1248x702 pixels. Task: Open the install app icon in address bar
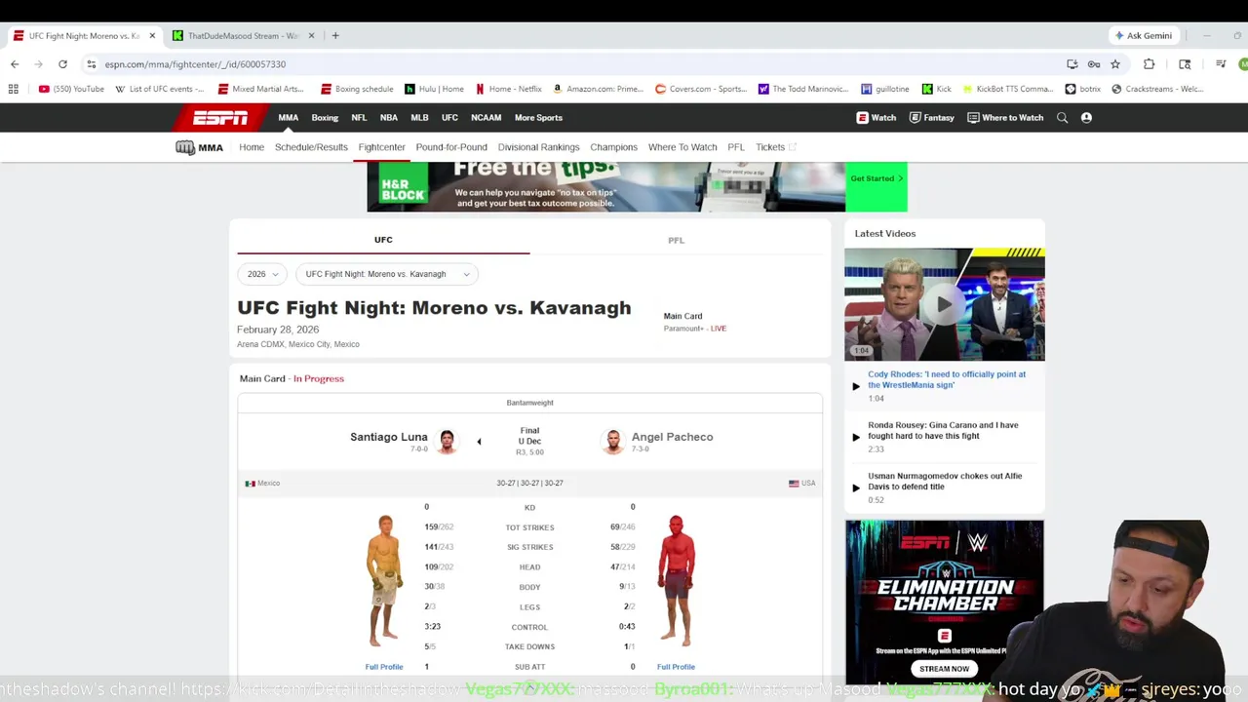pos(1072,64)
